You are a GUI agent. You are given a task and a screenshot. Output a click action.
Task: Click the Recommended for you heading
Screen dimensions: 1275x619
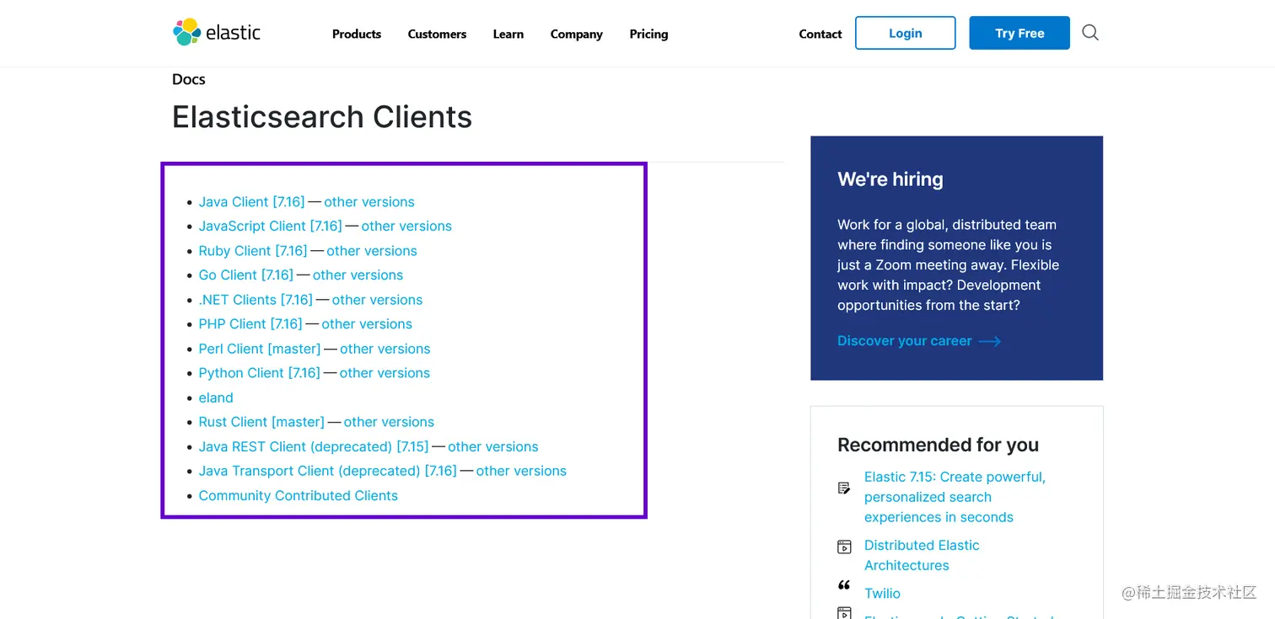click(938, 445)
